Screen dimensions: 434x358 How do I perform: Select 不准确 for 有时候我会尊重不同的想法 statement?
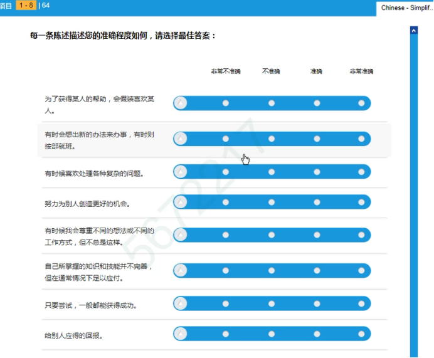pos(272,235)
